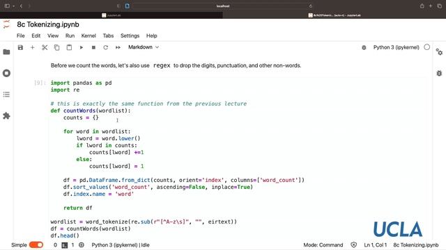Show Safari tab overview
This screenshot has height=250, width=446.
point(440,6)
